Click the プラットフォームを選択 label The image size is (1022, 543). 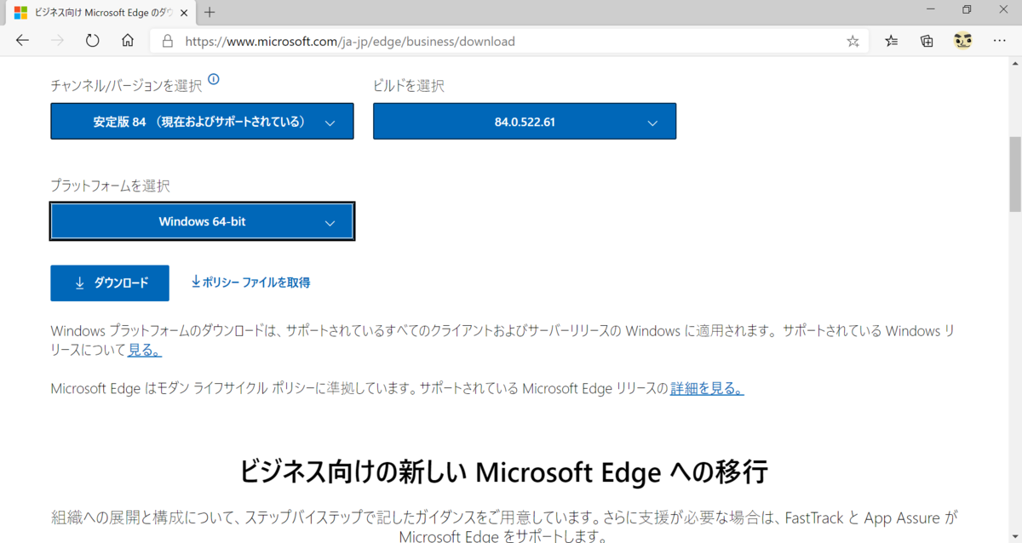coord(110,186)
